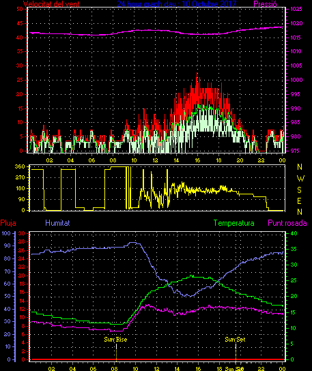
Task: Click the 40 temperature axis value
Action: pos(294,233)
